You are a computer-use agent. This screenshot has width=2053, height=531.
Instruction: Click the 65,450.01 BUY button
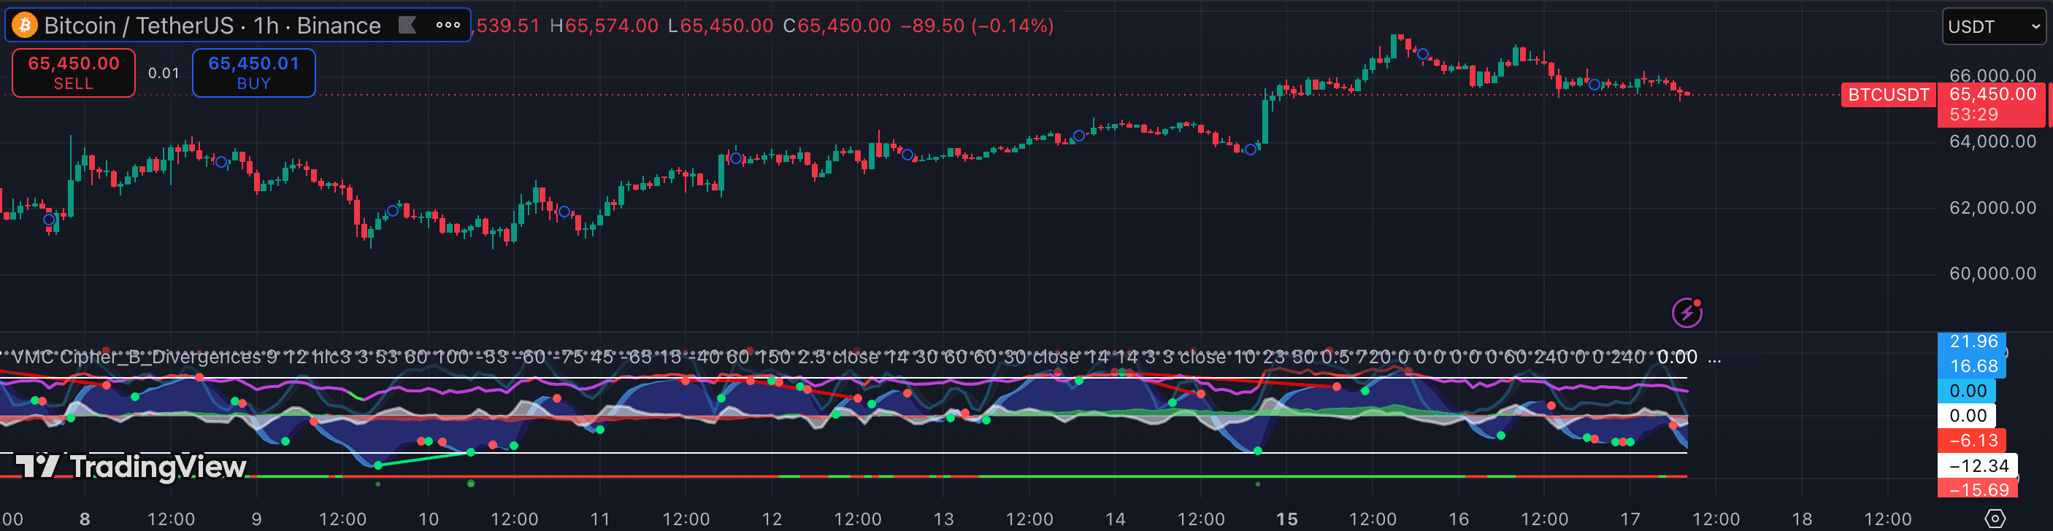tap(253, 72)
